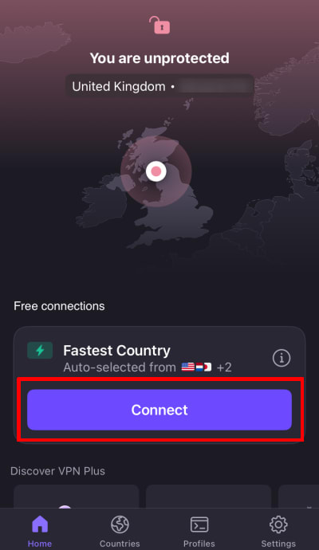The width and height of the screenshot is (319, 550).
Task: Open the partially visible third Plus card
Action: (298, 497)
